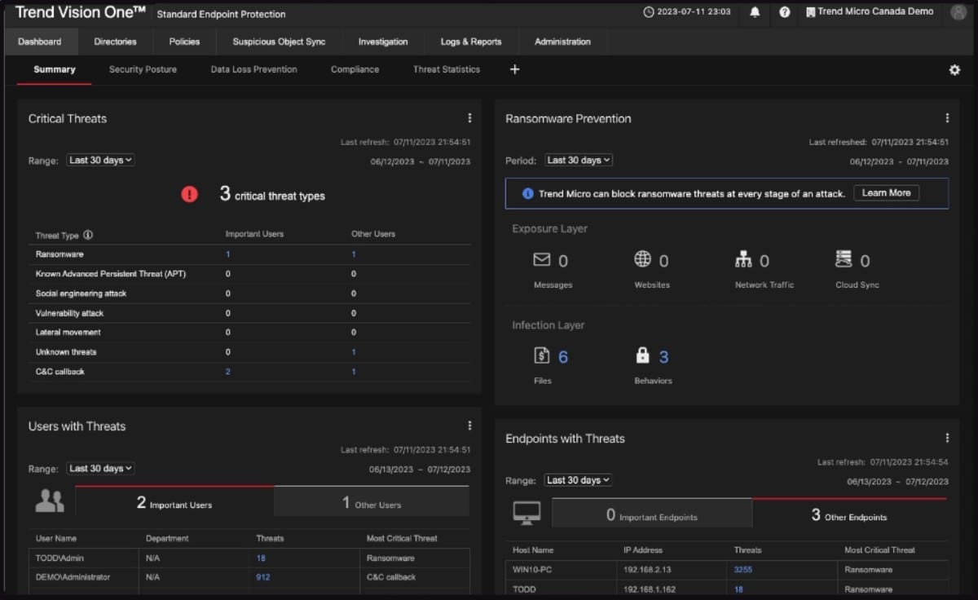This screenshot has height=600, width=978.
Task: Select the 0 Important Endpoints tab
Action: [x=652, y=515]
